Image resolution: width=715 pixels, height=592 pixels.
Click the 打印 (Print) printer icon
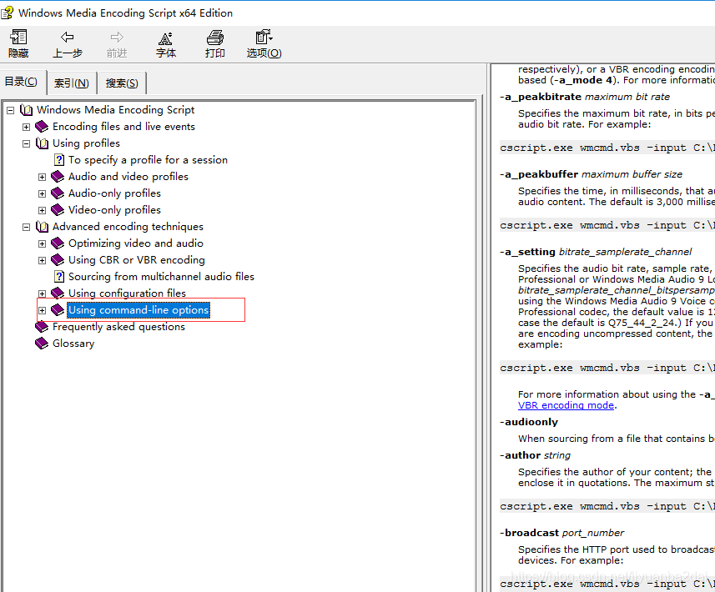coord(214,38)
